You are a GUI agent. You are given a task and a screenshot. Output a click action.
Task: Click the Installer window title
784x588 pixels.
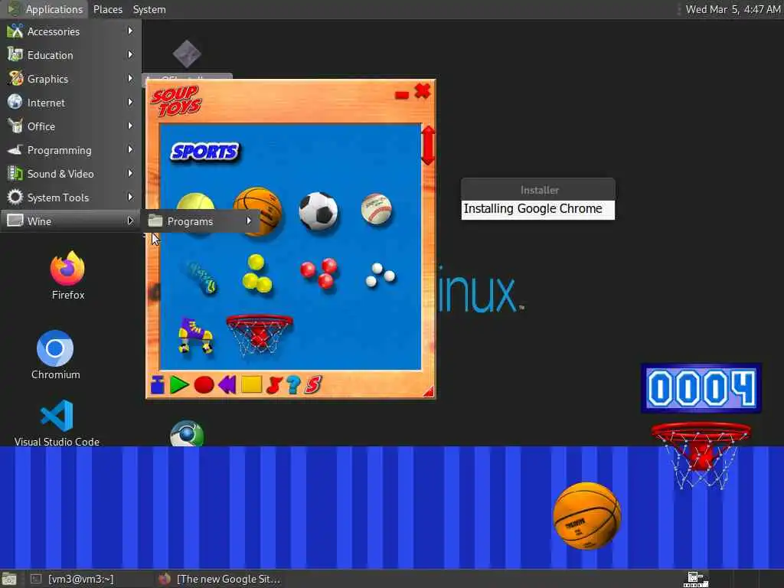pyautogui.click(x=539, y=190)
